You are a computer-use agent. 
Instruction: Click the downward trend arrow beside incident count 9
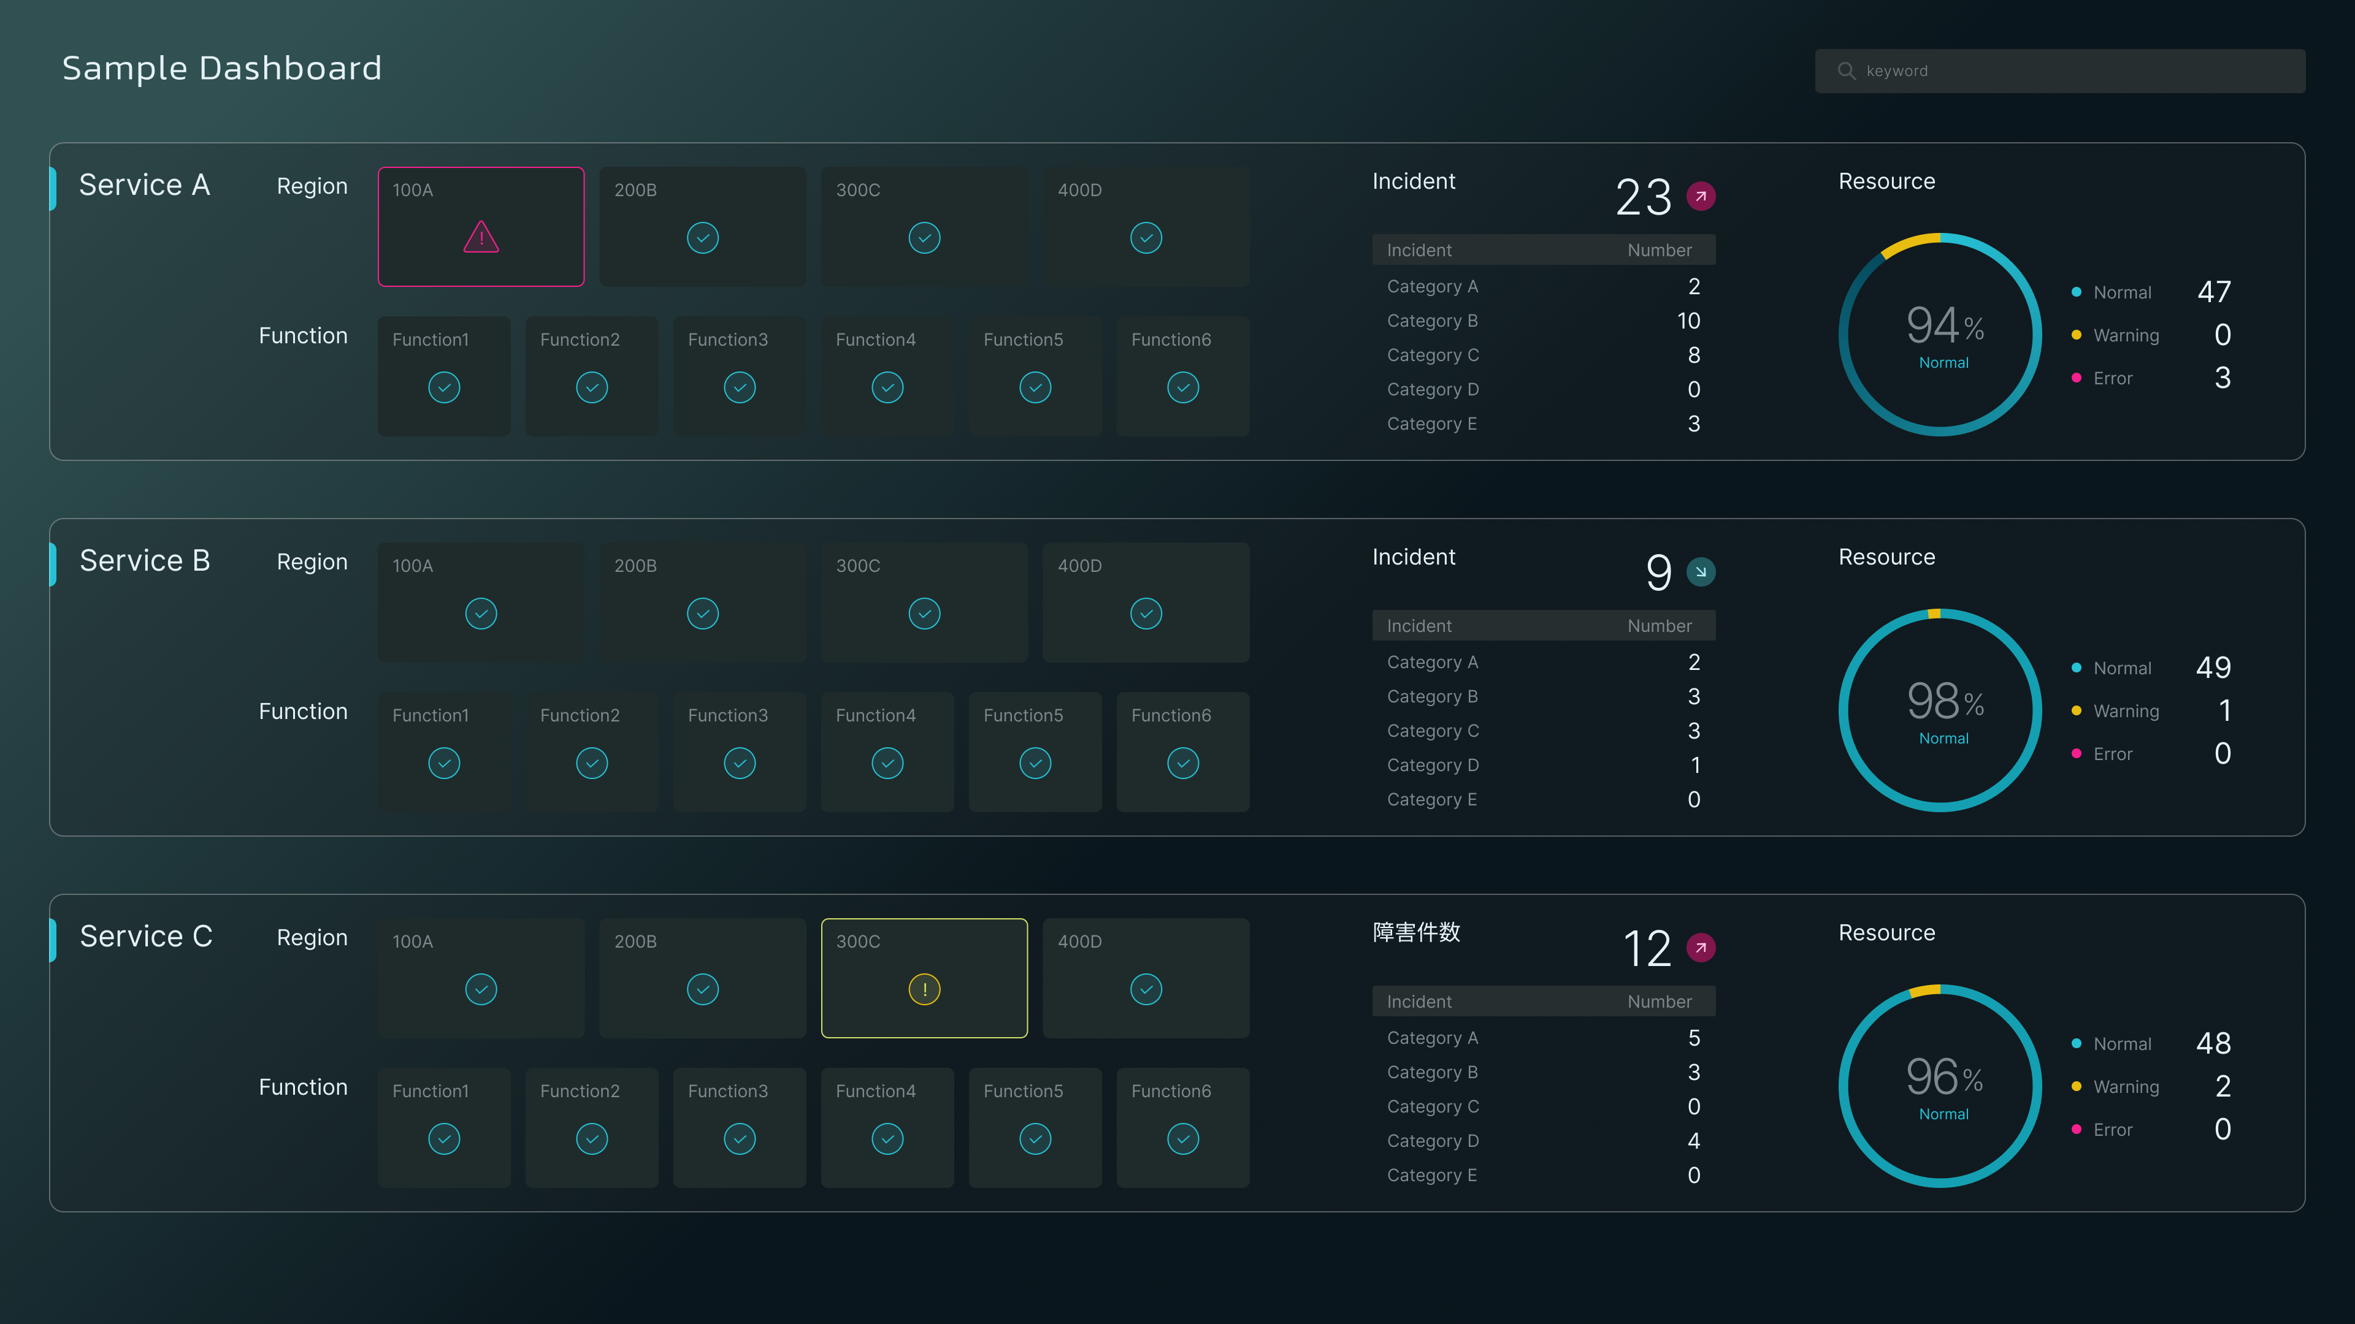[x=1701, y=572]
